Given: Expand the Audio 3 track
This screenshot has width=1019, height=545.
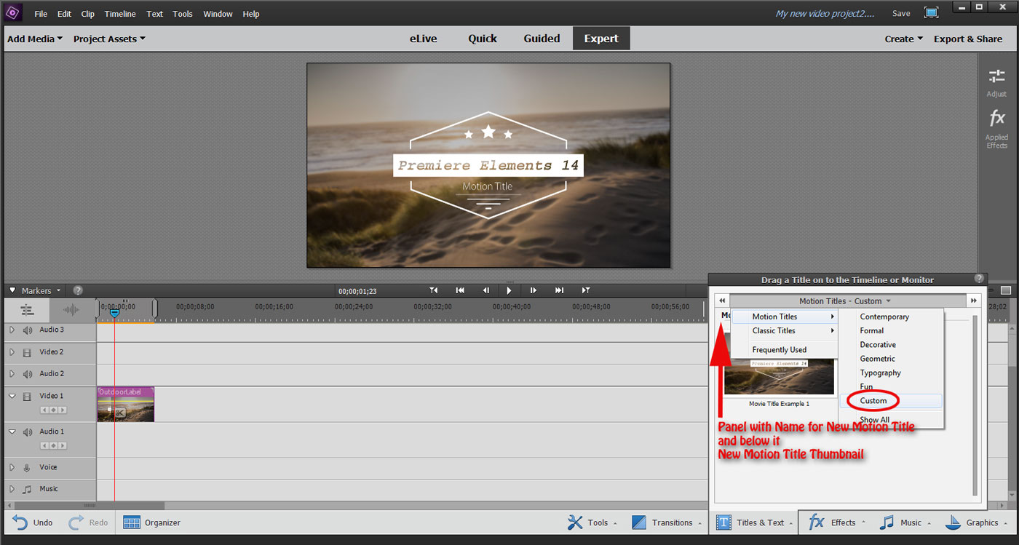Looking at the screenshot, I should click(12, 330).
